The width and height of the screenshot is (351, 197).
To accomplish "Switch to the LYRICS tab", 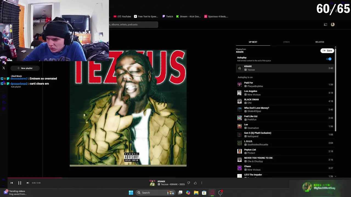I will tap(286, 42).
